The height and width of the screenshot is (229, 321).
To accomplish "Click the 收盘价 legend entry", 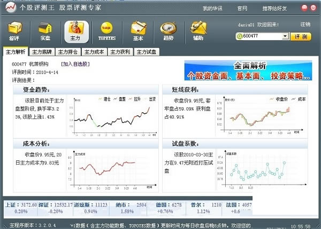I will click(279, 99).
